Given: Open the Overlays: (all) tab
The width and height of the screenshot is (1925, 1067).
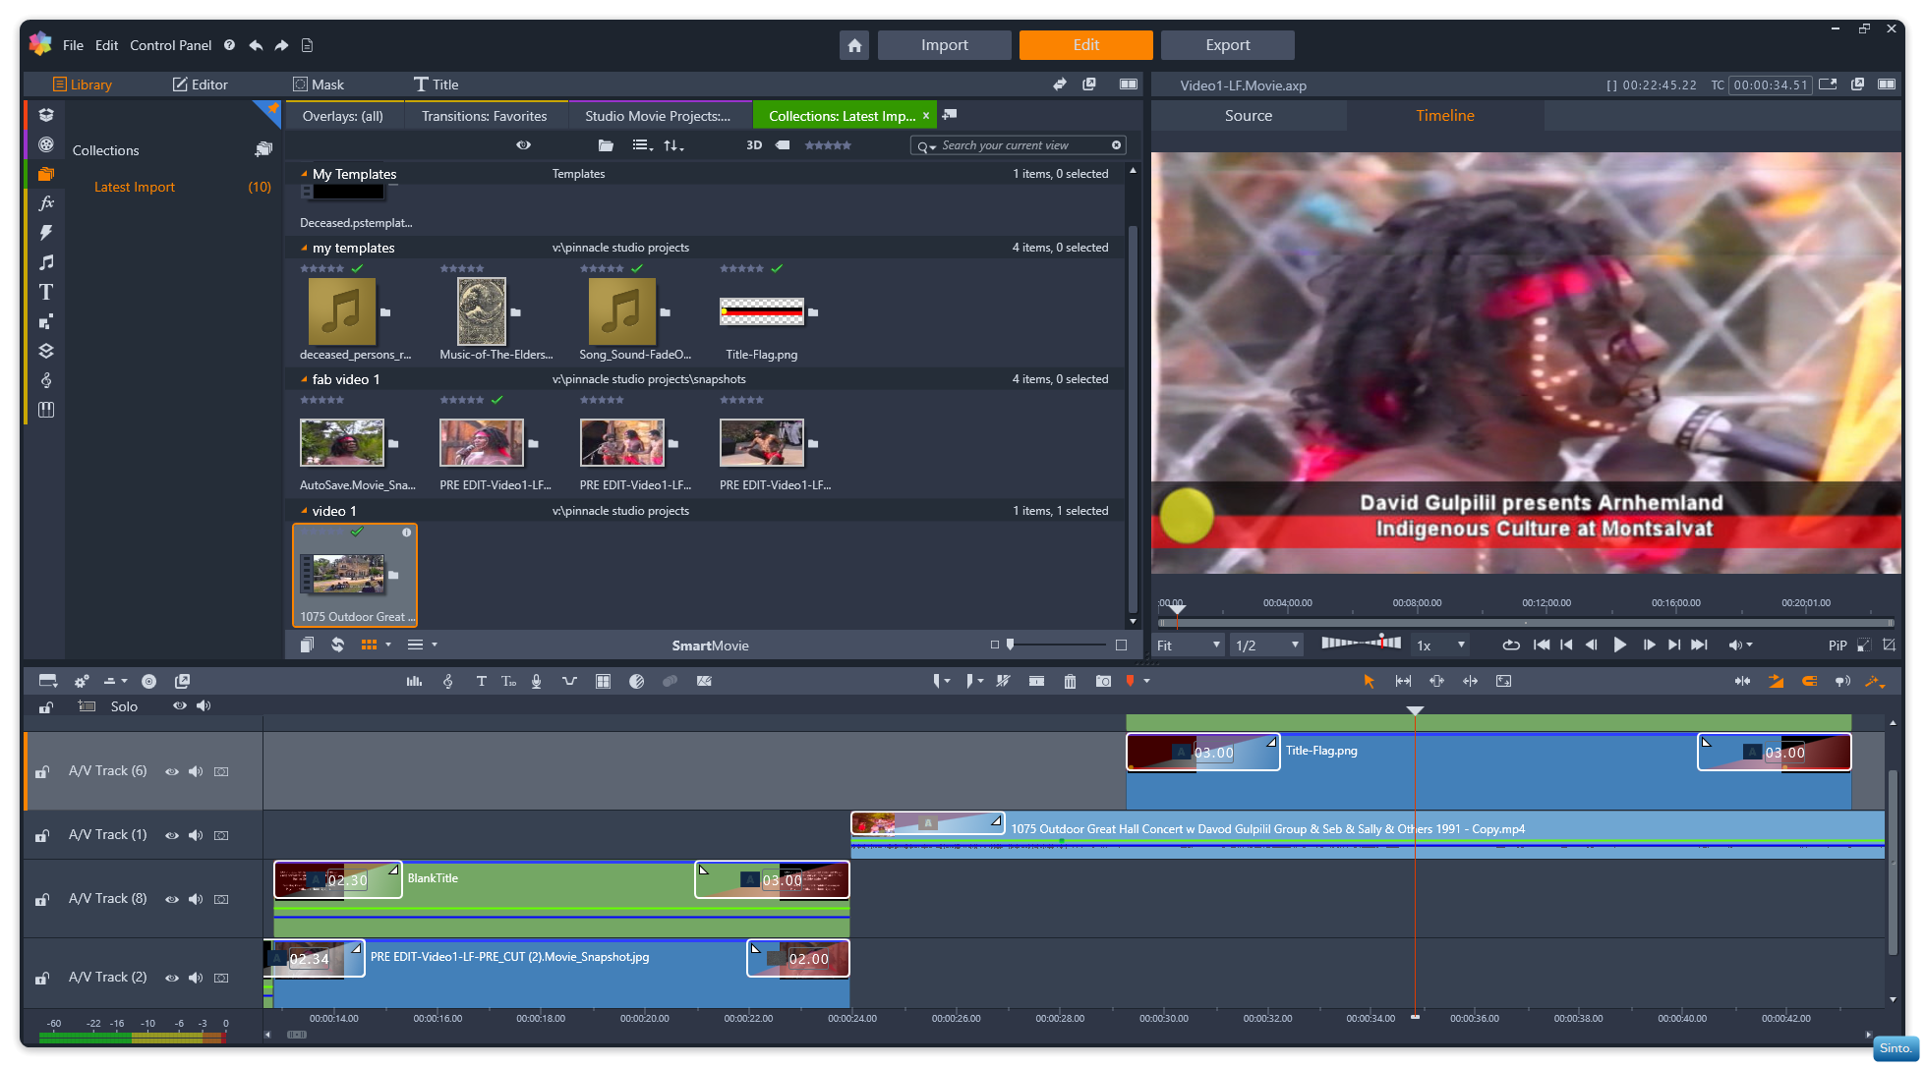Looking at the screenshot, I should (342, 116).
